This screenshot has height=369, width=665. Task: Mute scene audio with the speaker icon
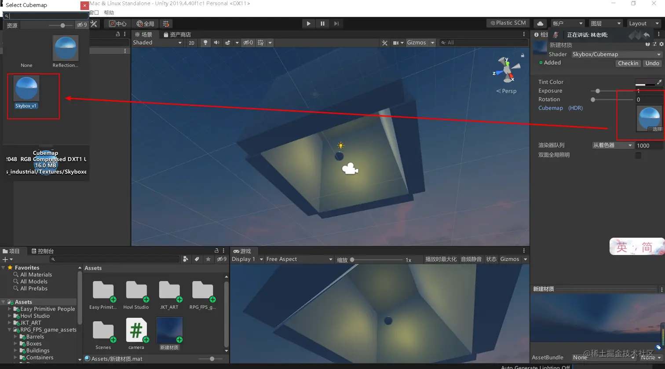tap(216, 43)
